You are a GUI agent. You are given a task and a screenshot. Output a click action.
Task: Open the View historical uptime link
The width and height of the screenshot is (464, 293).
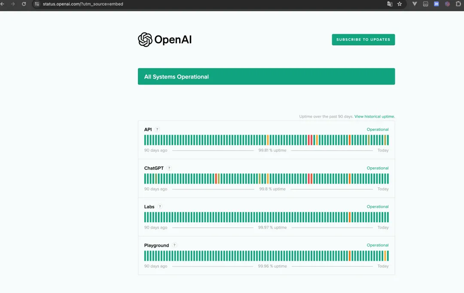[x=375, y=117]
